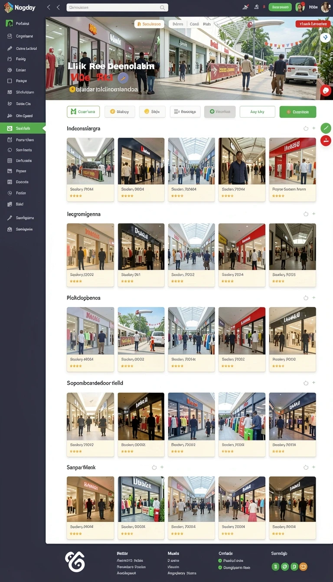Image resolution: width=333 pixels, height=582 pixels.
Task: Click the plus icon beside the 'Plolclopbenoa' section
Action: [313, 298]
